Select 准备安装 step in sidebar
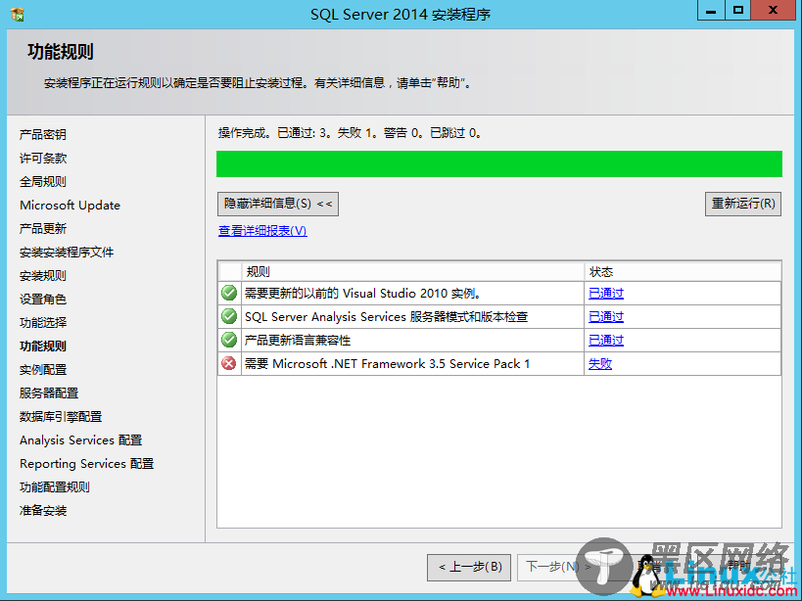The height and width of the screenshot is (601, 802). [x=43, y=511]
